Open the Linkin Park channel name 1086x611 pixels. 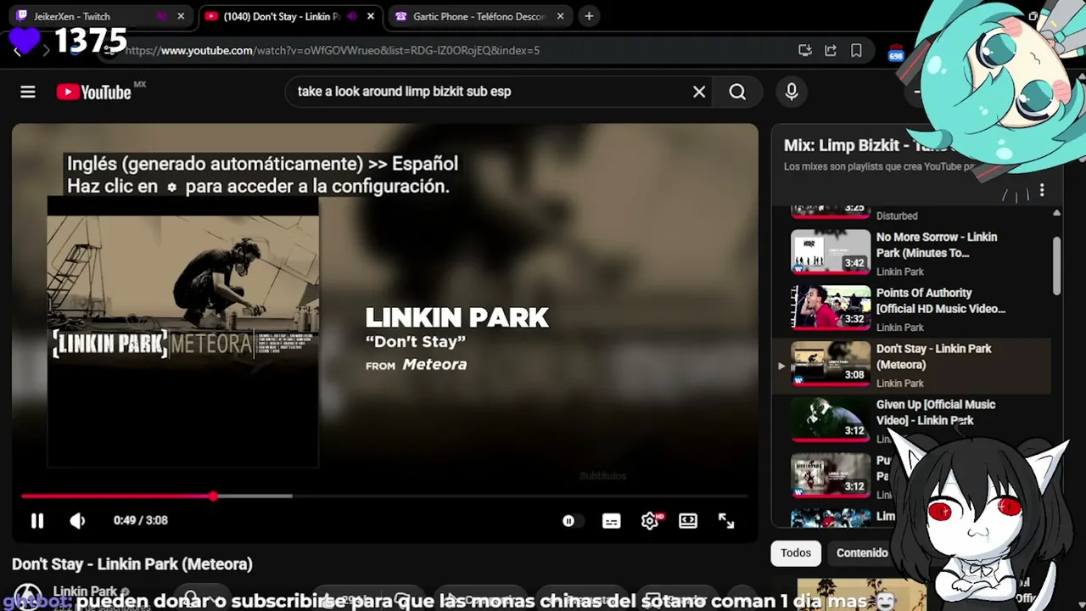point(85,591)
